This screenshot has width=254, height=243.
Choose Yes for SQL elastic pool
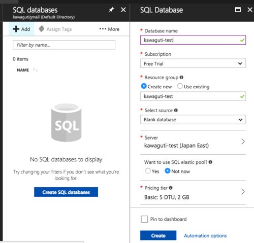coord(148,171)
